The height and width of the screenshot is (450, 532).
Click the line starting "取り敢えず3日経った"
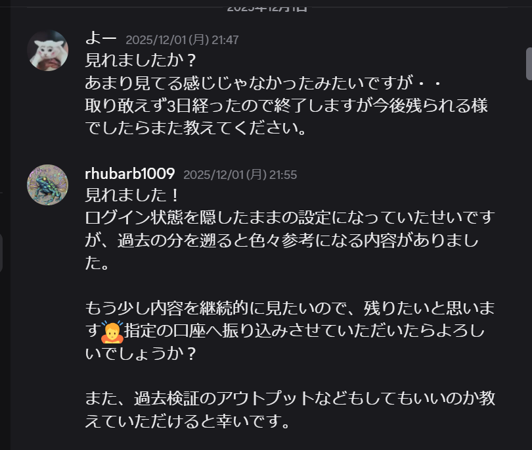coord(286,106)
